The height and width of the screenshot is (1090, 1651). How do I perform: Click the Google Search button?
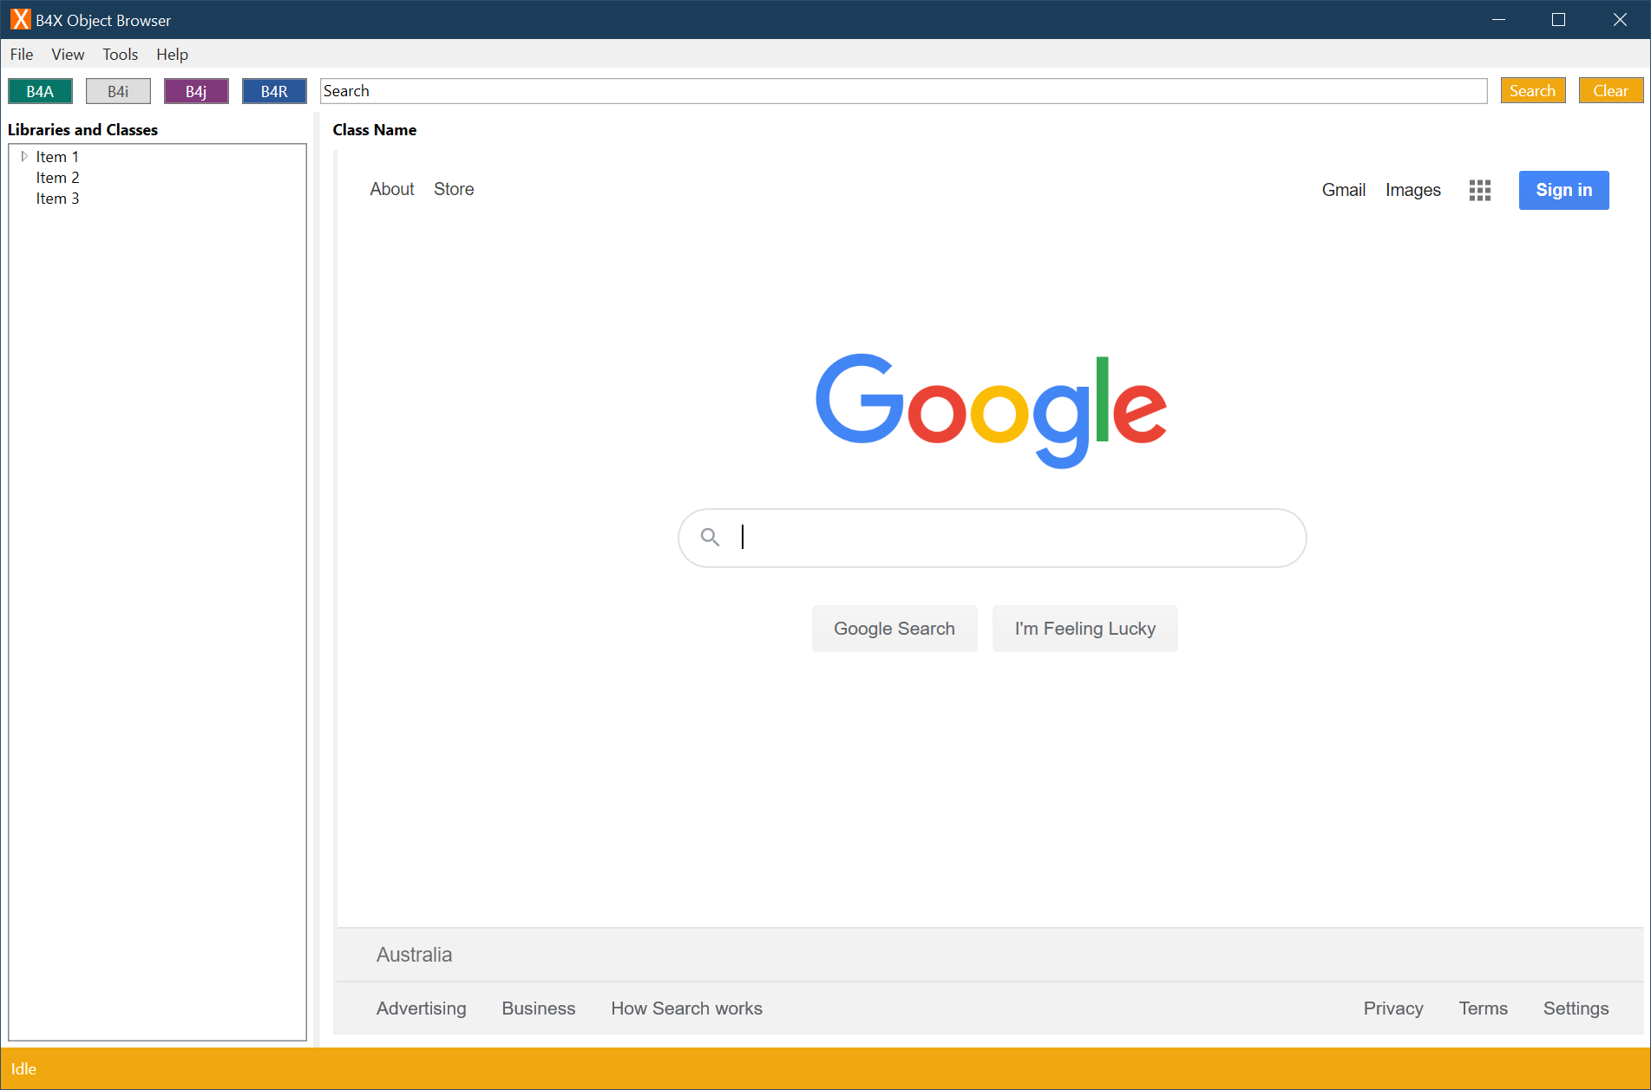click(894, 629)
